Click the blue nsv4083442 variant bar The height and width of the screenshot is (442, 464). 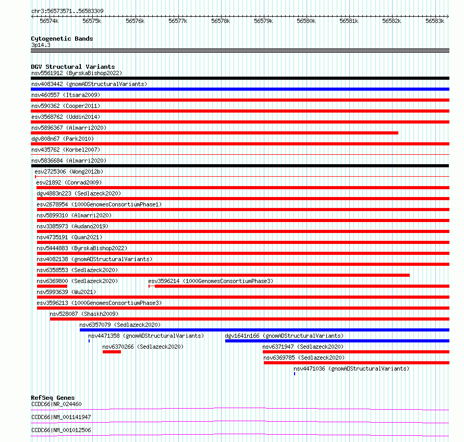click(240, 89)
